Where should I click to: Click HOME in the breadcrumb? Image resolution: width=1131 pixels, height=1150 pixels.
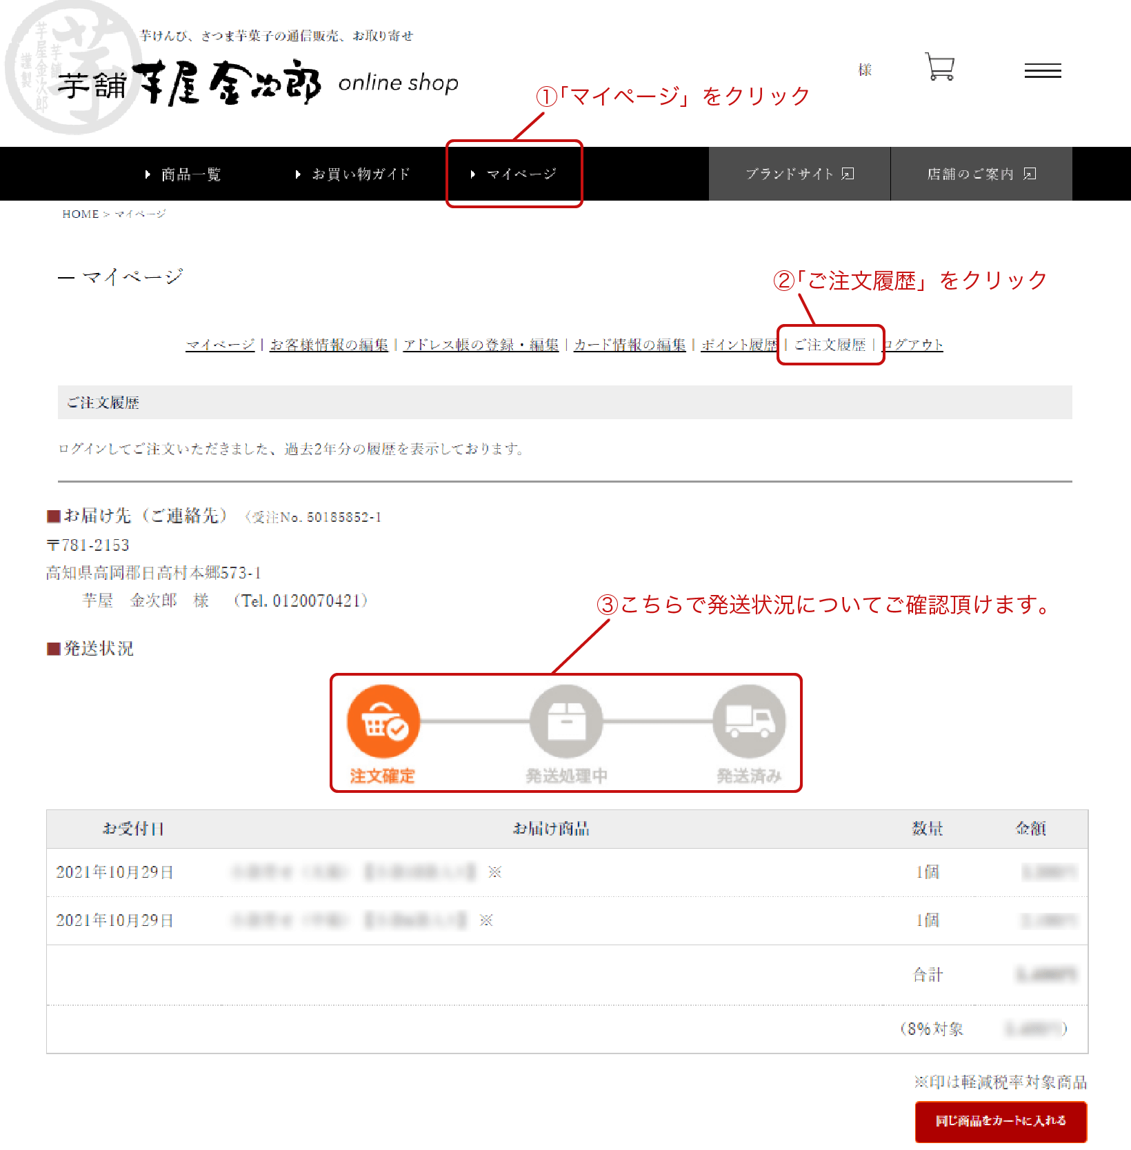81,214
